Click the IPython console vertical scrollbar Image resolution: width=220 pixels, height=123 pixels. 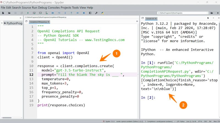(x=219, y=70)
